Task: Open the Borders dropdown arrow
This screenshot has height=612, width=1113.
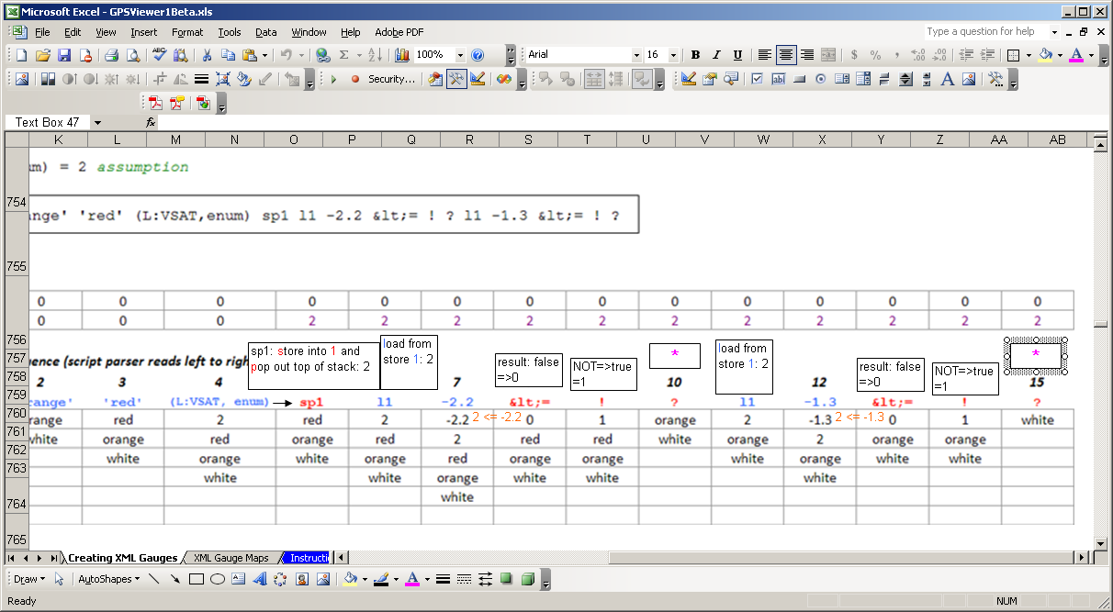Action: [x=1029, y=55]
